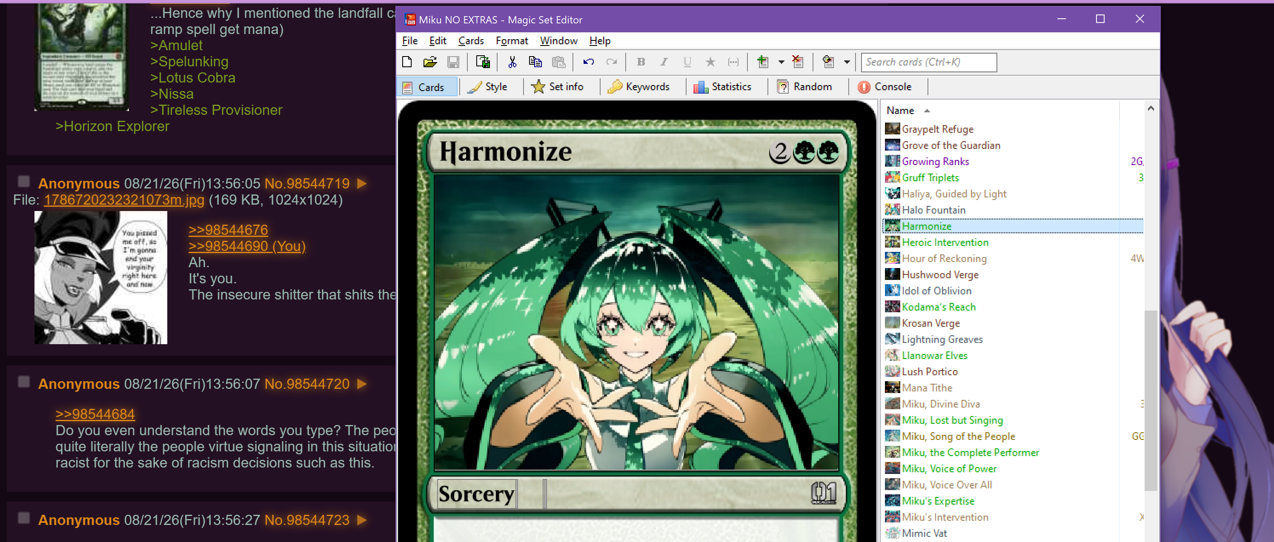
Task: Toggle Bold text formatting
Action: pos(641,62)
